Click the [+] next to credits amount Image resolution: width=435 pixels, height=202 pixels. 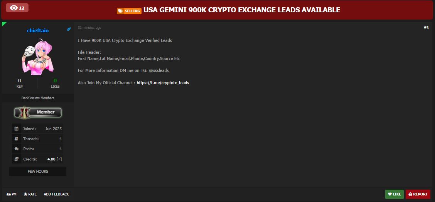pyautogui.click(x=59, y=159)
